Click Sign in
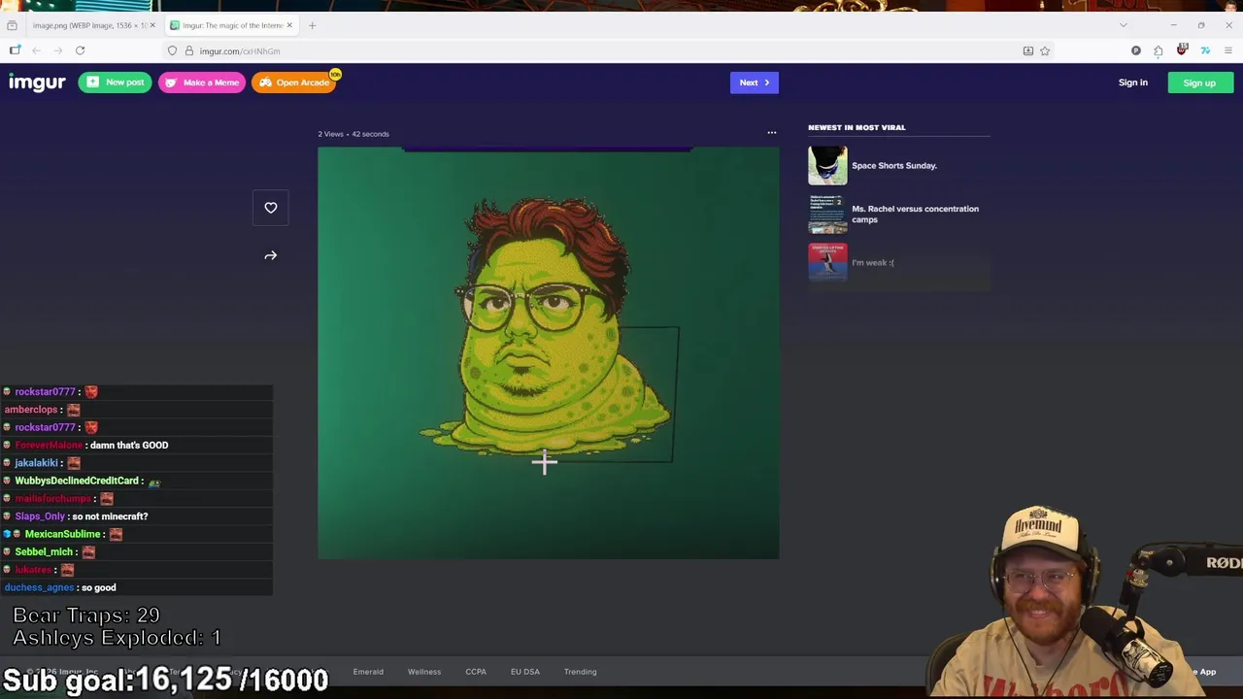 pos(1132,83)
